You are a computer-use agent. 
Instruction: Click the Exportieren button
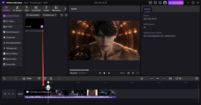pyautogui.click(x=176, y=3)
